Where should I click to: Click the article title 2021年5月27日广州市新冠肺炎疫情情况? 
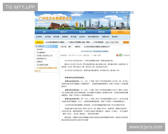point(95,51)
